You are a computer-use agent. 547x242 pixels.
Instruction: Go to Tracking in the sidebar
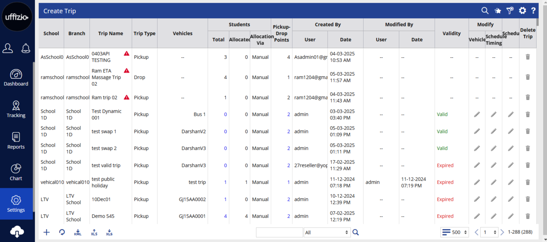pos(16,109)
